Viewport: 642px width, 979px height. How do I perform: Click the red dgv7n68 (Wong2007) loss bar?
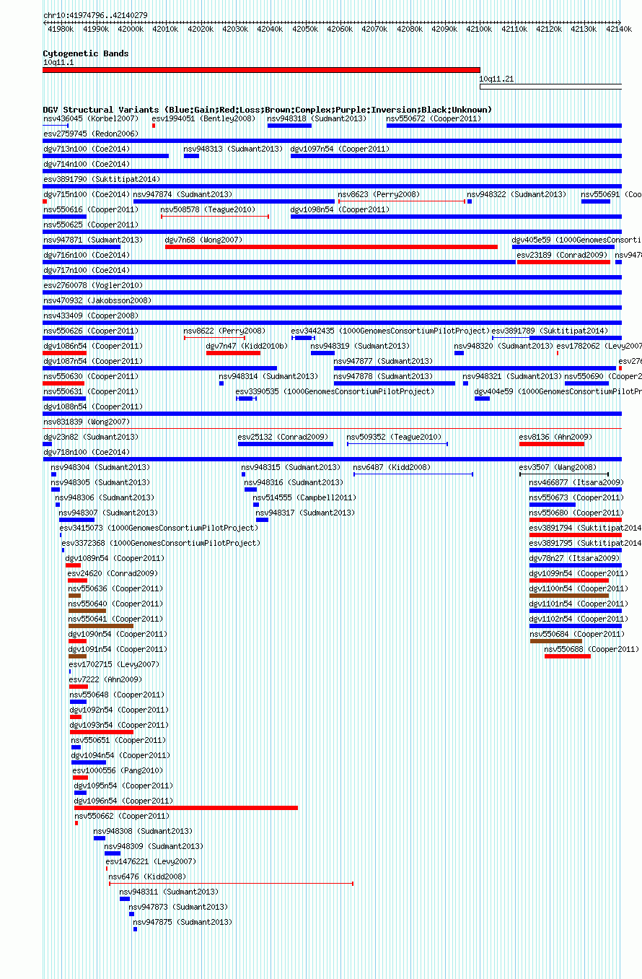coord(331,247)
